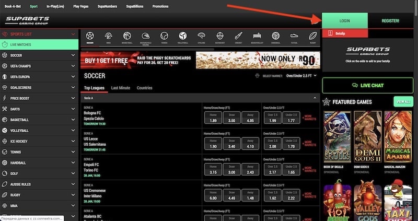Open the Book-A-Bet menu item
This screenshot has height=221, width=418.
click(x=13, y=6)
